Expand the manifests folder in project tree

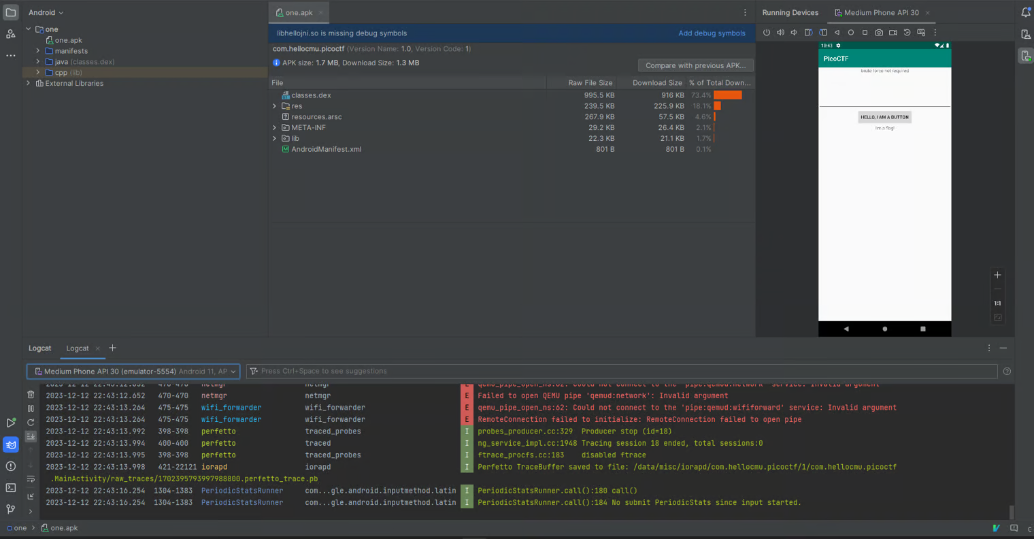tap(38, 51)
